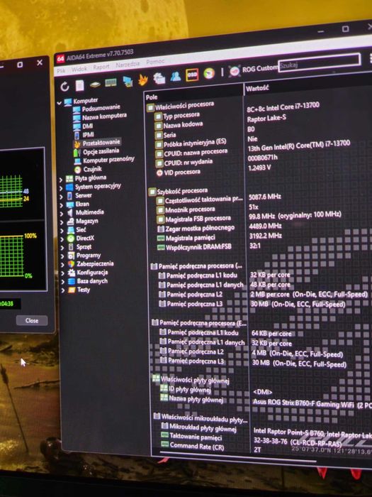Open the Report page toolbar icon
Viewport: 372px width, 497px height.
tap(79, 85)
